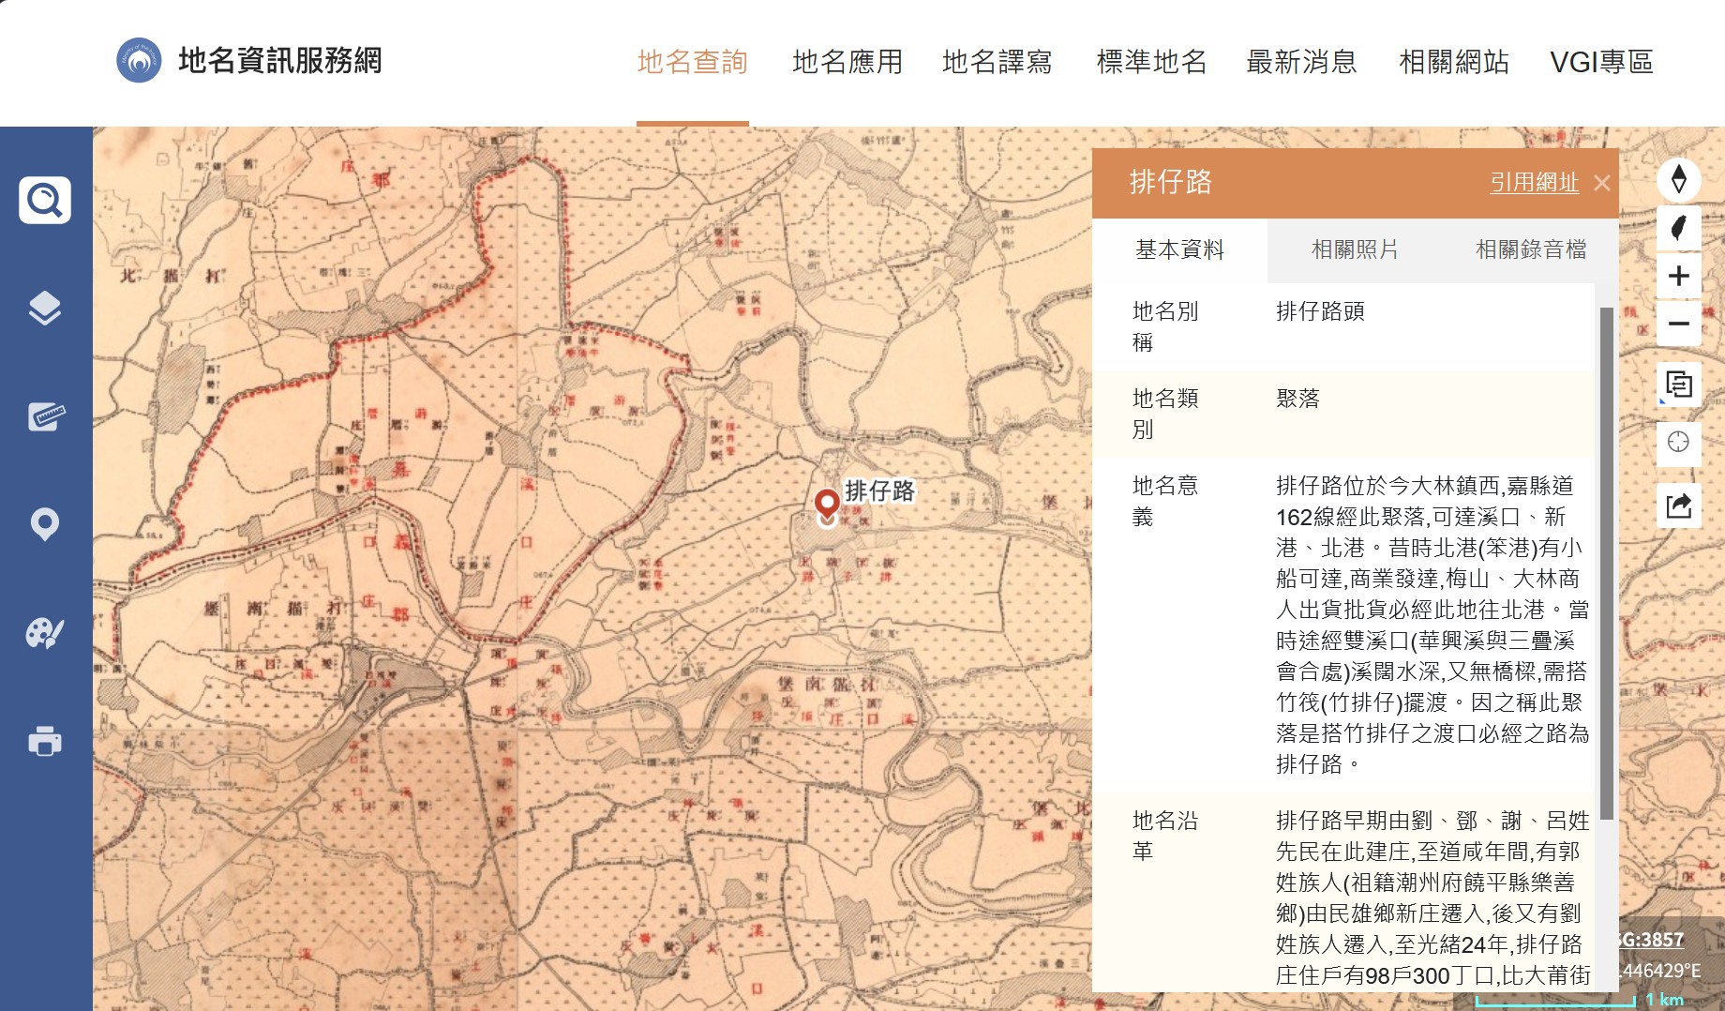Switch to the 相關錄音檔 tab
This screenshot has height=1011, width=1725.
tap(1531, 249)
